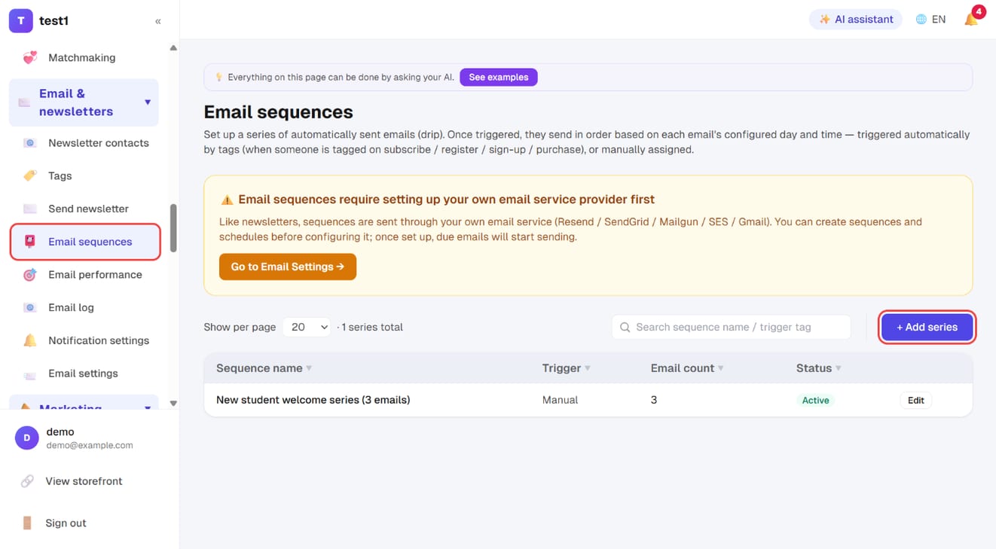Click the Email performance target icon
The height and width of the screenshot is (549, 996).
30,275
